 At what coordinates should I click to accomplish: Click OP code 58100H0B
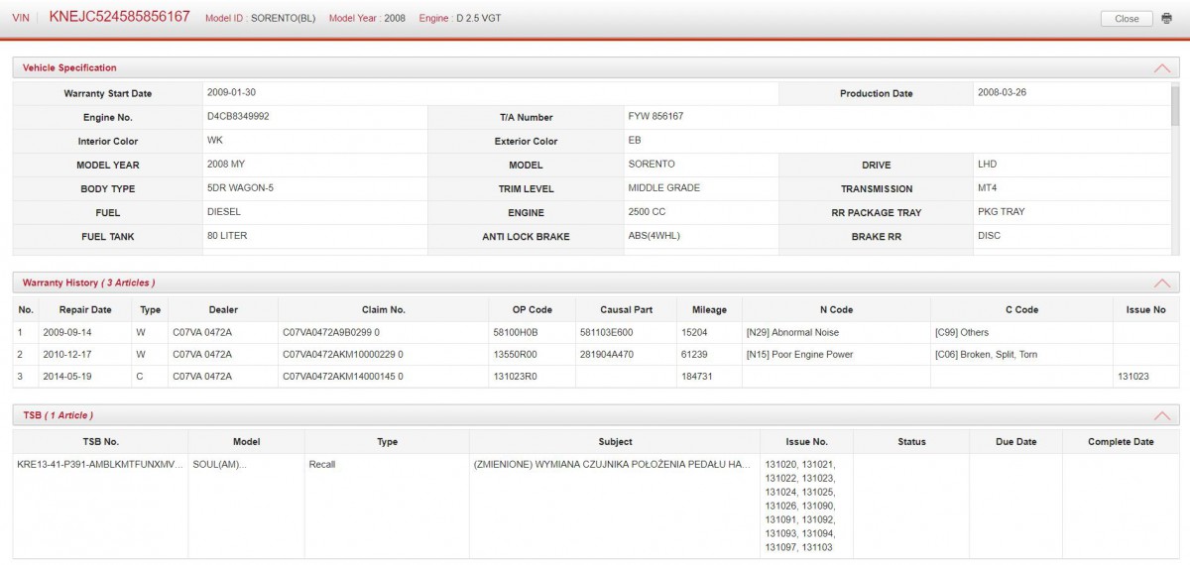click(515, 333)
